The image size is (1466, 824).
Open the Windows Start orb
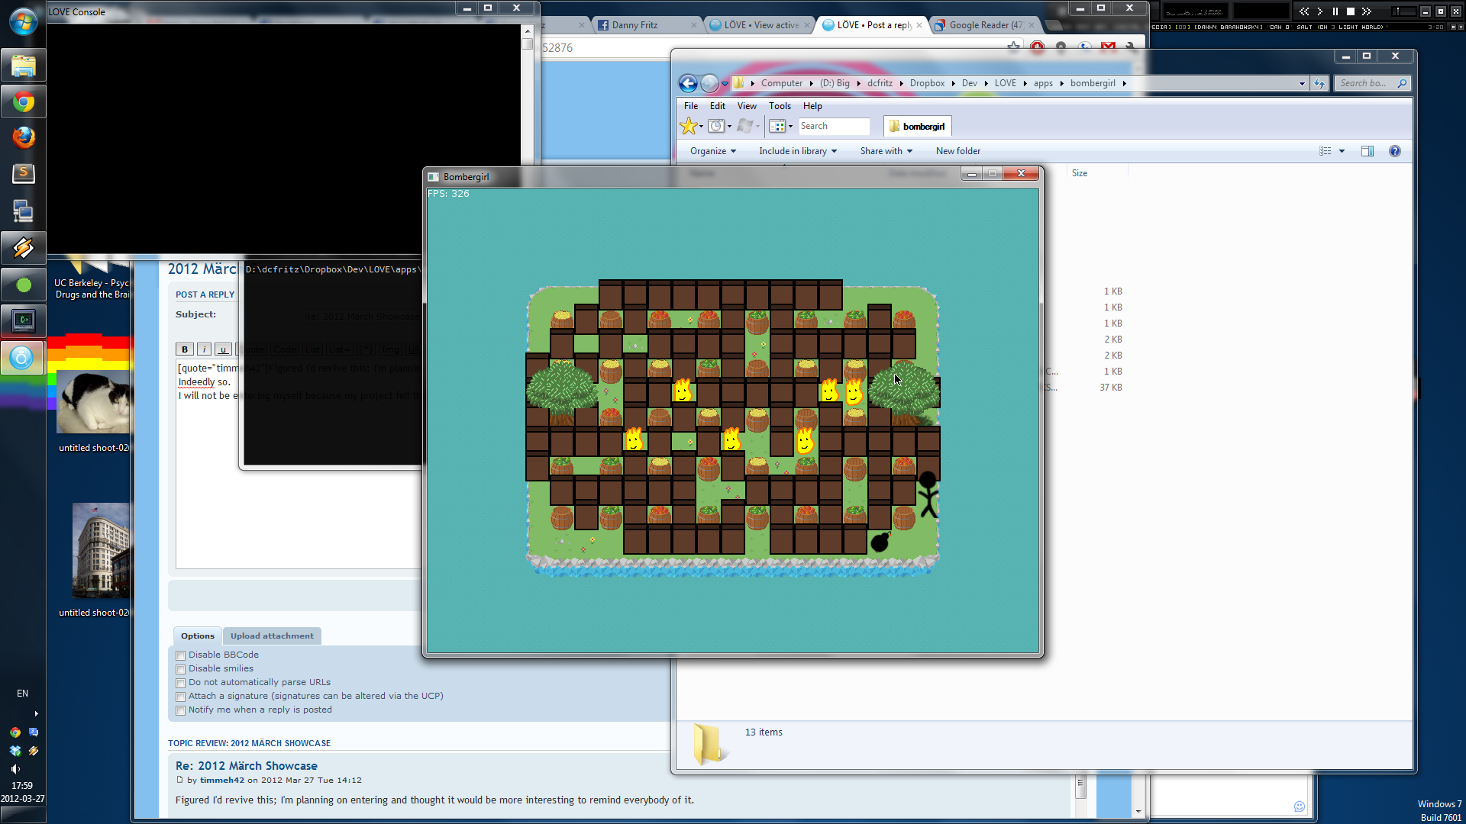click(23, 21)
